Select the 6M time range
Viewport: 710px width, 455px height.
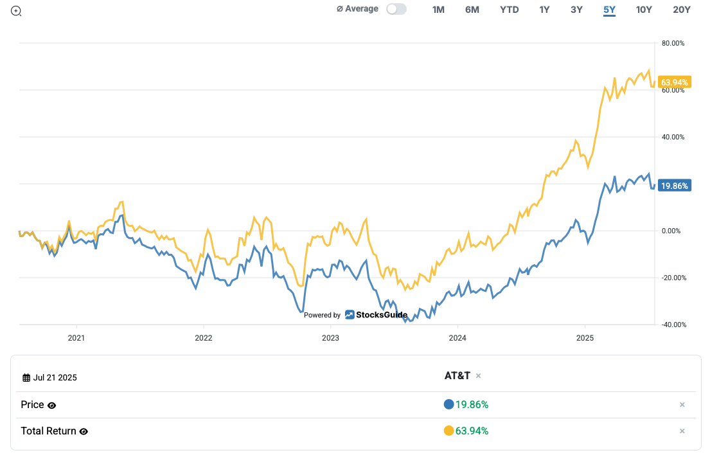click(x=472, y=10)
